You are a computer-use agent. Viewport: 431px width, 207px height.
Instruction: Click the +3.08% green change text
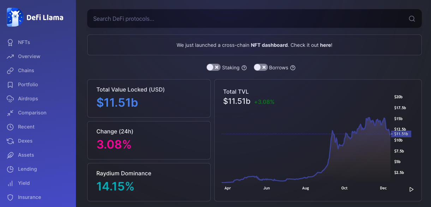[264, 102]
